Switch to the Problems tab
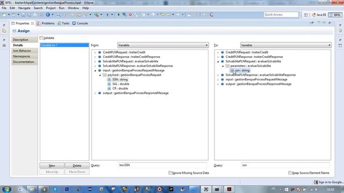Viewport: 344px width, 193px height. [x=46, y=23]
